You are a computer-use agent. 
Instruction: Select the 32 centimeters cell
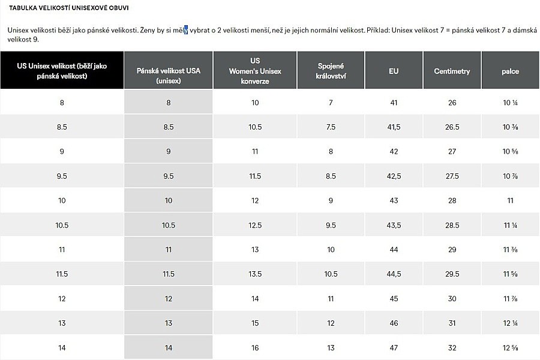tap(452, 347)
